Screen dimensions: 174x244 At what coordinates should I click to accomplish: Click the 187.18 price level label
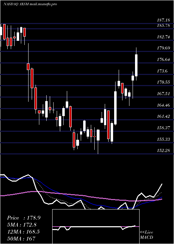[164, 20]
